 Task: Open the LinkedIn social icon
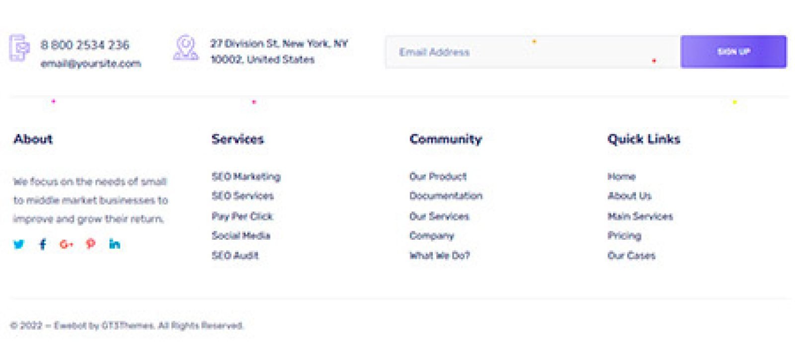115,244
